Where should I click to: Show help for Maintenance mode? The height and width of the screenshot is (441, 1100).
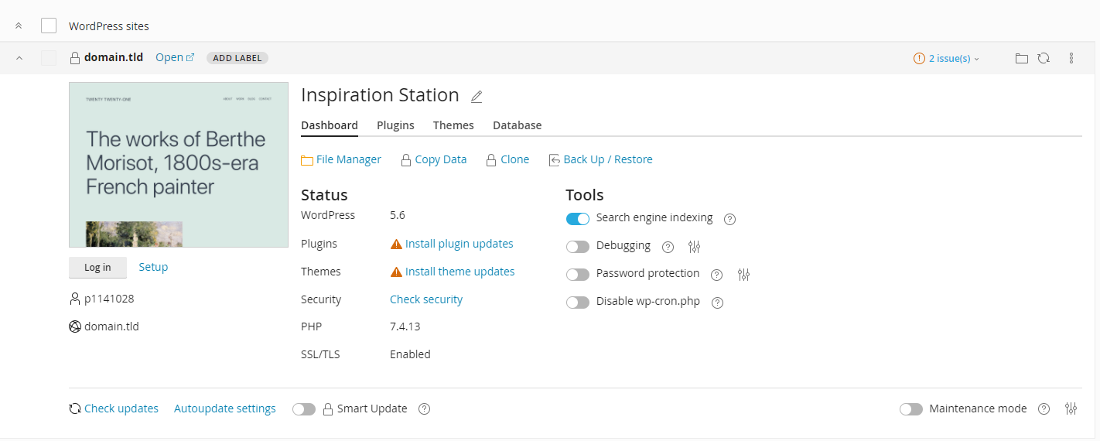click(1044, 409)
